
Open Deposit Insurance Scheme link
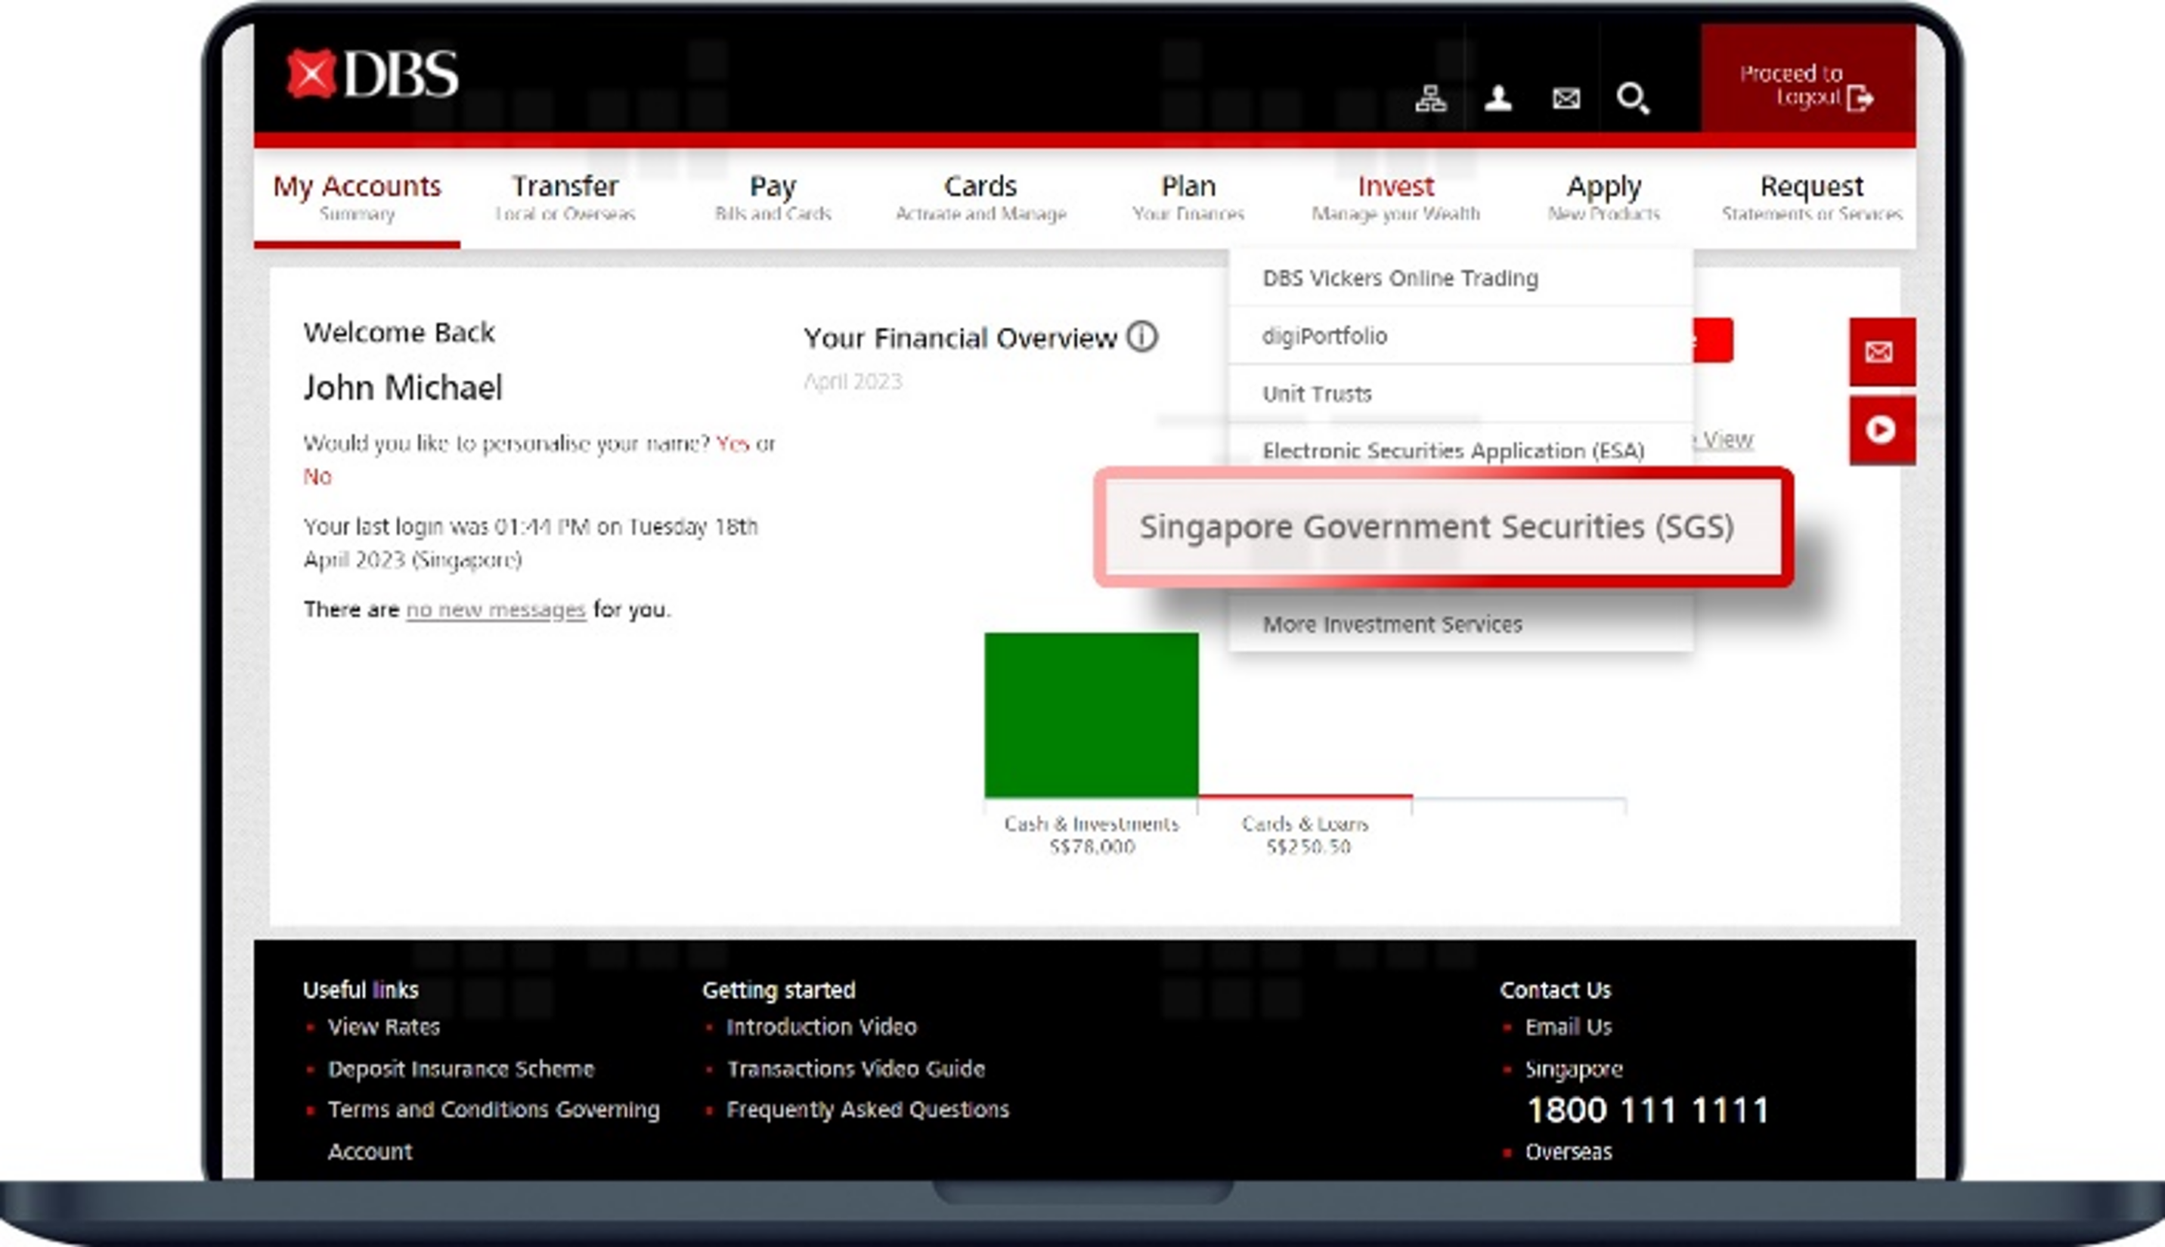point(461,1069)
